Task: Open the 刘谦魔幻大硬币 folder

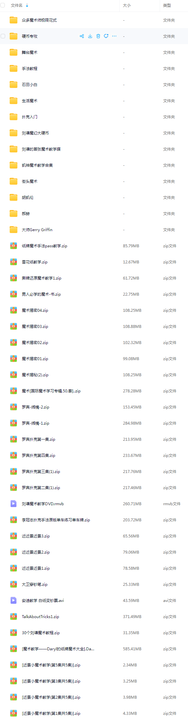Action: (35, 133)
